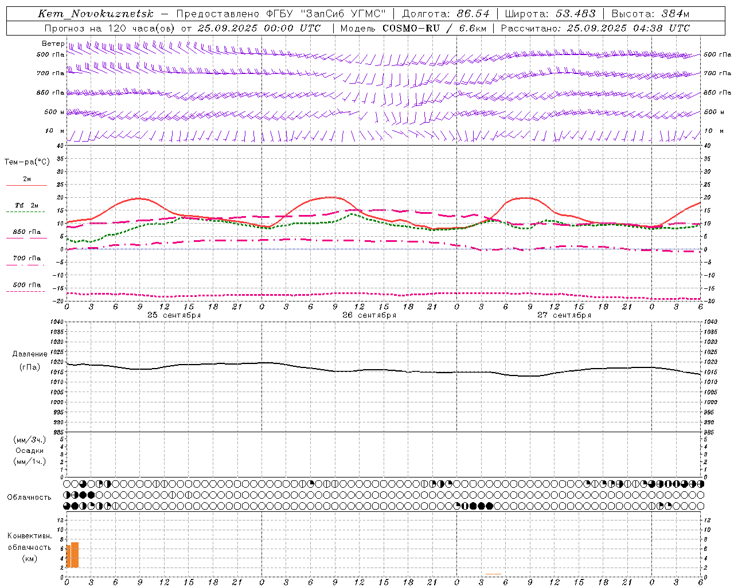Screen dimensions: 734x587
Task: Click the Облачность cloud cover label
Action: (x=29, y=498)
